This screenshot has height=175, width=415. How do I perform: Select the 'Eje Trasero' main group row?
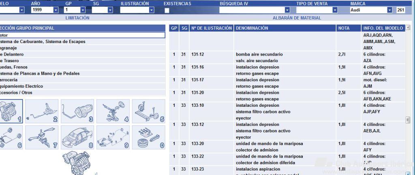[83, 61]
